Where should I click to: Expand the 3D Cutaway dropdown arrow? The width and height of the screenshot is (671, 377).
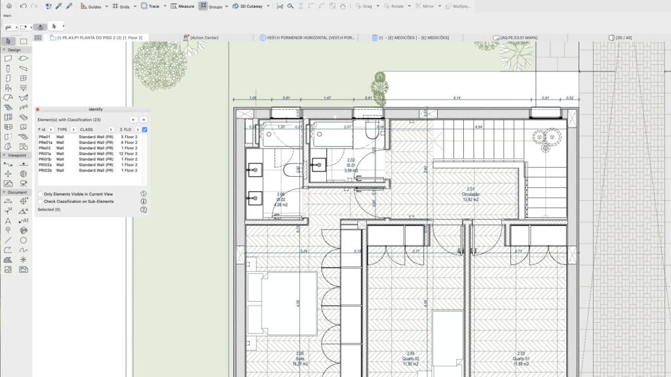coord(268,7)
